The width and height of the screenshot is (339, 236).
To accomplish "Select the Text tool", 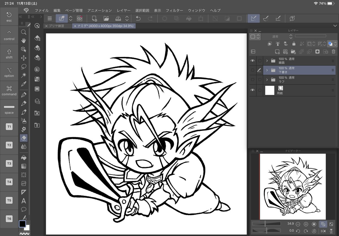I will tap(24, 201).
